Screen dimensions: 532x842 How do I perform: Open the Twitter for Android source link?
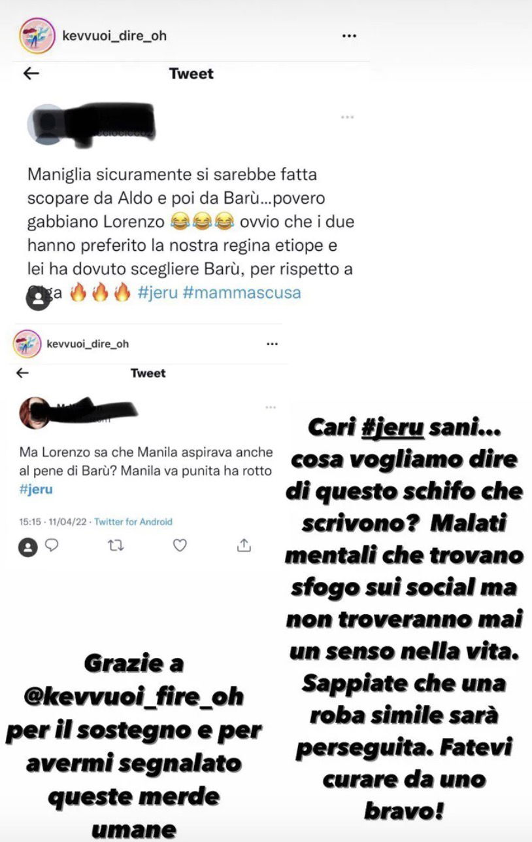(x=133, y=522)
